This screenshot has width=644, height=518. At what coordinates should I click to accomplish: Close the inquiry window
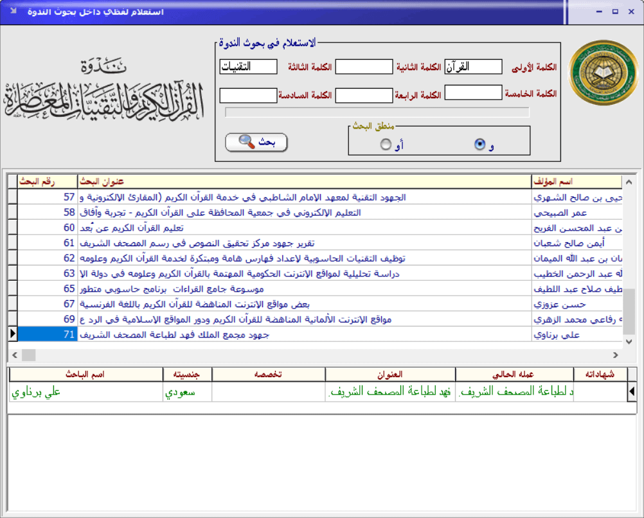coord(631,12)
